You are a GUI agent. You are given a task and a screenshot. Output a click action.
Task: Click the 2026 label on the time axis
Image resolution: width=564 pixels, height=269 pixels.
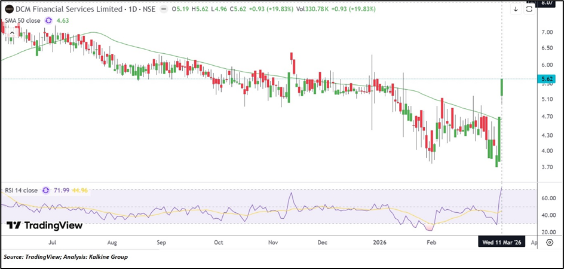(x=379, y=243)
